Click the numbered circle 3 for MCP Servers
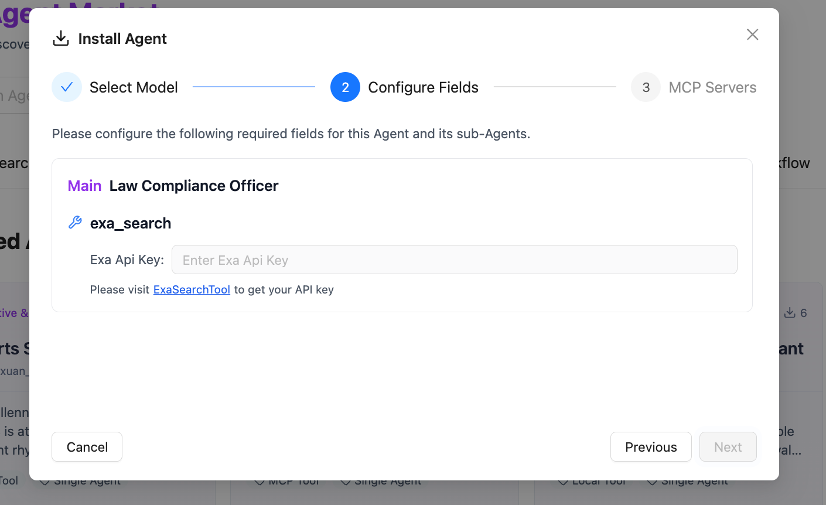Image resolution: width=826 pixels, height=505 pixels. pyautogui.click(x=646, y=87)
